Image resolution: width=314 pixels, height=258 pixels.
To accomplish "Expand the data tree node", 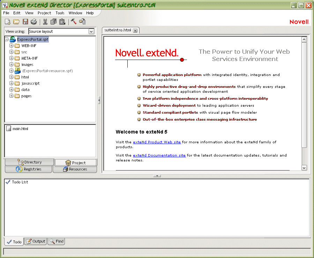I will [12, 90].
